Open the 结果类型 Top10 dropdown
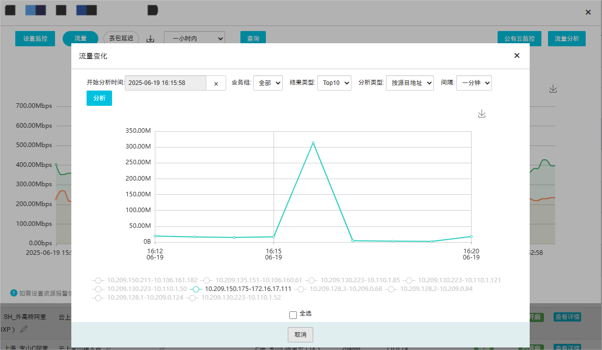This screenshot has height=350, width=602. tap(334, 82)
